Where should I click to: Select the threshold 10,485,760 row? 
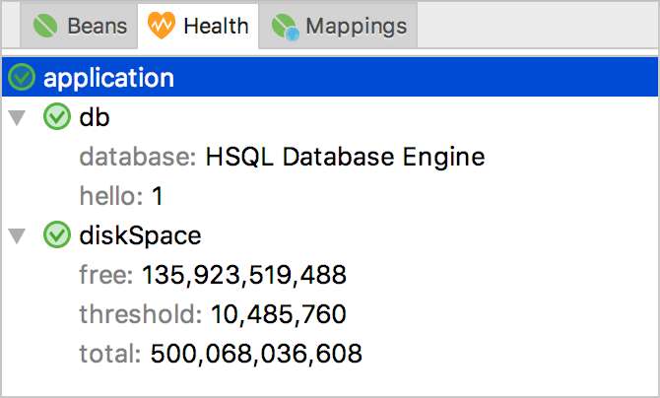tap(213, 314)
